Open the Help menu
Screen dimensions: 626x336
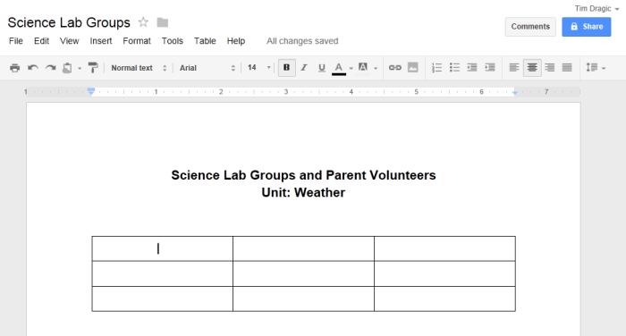click(236, 41)
